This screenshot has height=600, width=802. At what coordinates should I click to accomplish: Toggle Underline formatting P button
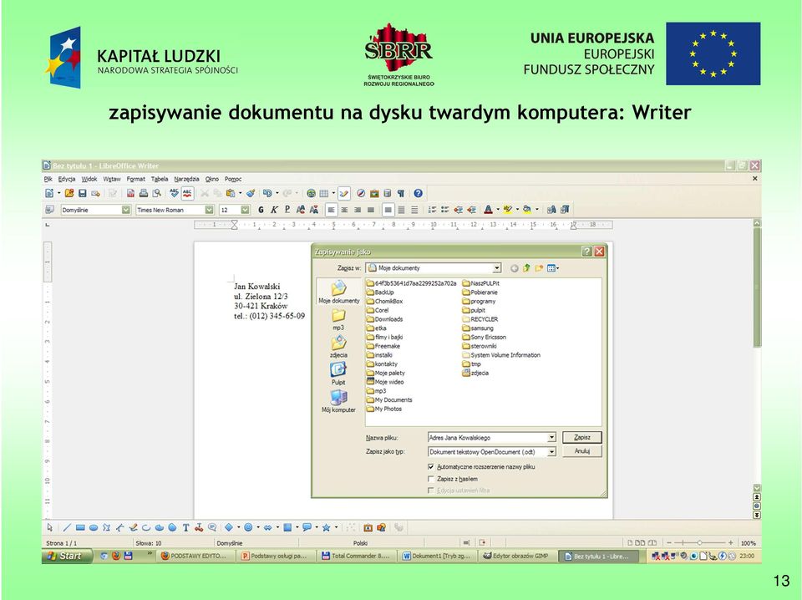(x=287, y=210)
